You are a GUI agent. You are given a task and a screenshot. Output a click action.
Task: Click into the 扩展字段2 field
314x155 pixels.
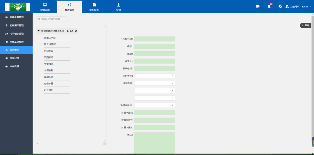[x=155, y=120]
